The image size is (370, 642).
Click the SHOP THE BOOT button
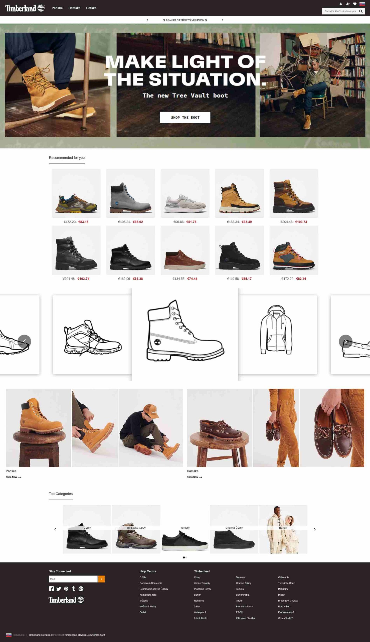click(185, 117)
